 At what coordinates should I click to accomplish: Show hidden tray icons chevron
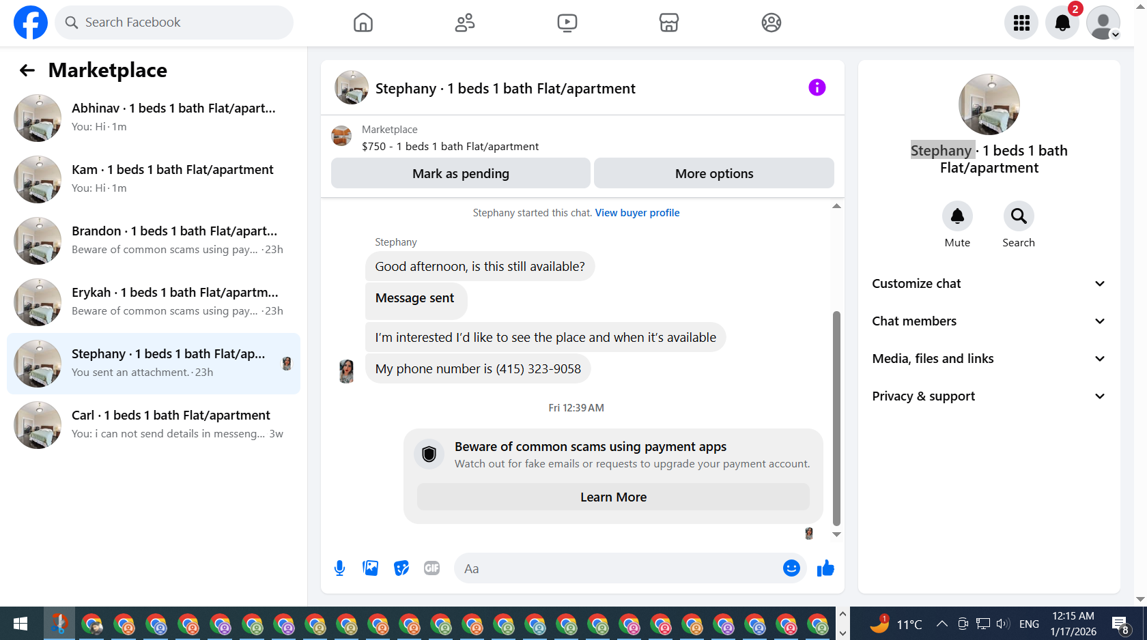[942, 624]
